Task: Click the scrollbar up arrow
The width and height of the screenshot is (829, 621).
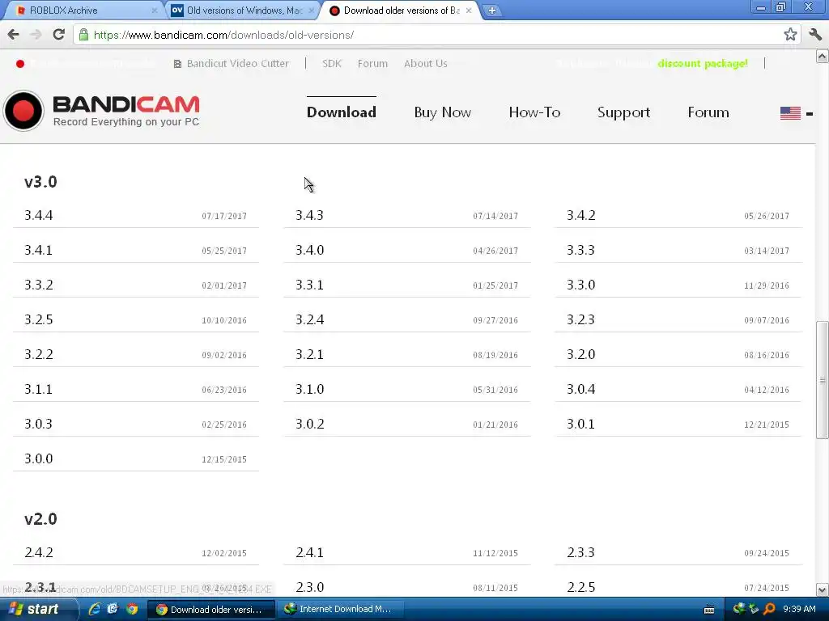Action: (823, 56)
